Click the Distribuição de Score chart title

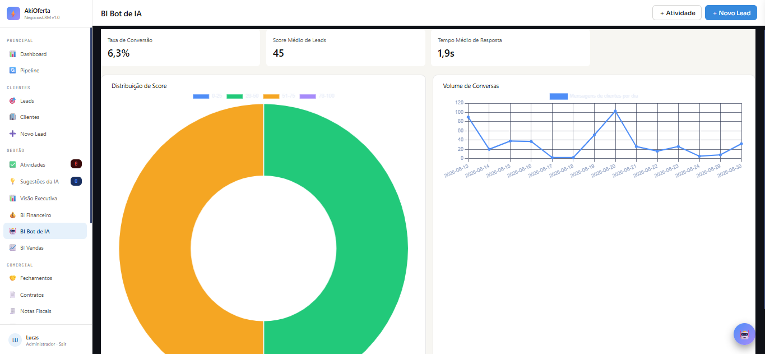[x=139, y=86]
